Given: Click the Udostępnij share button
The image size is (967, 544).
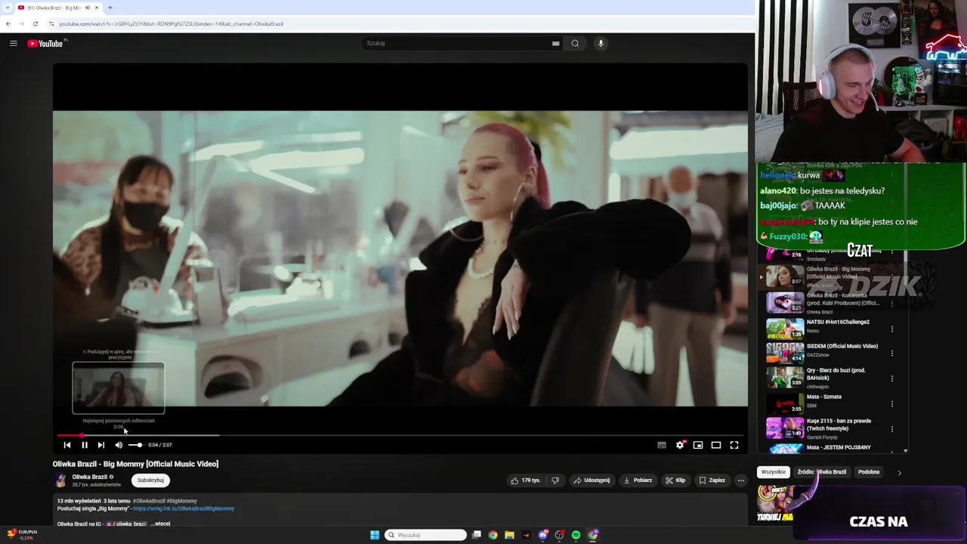Looking at the screenshot, I should (x=592, y=481).
